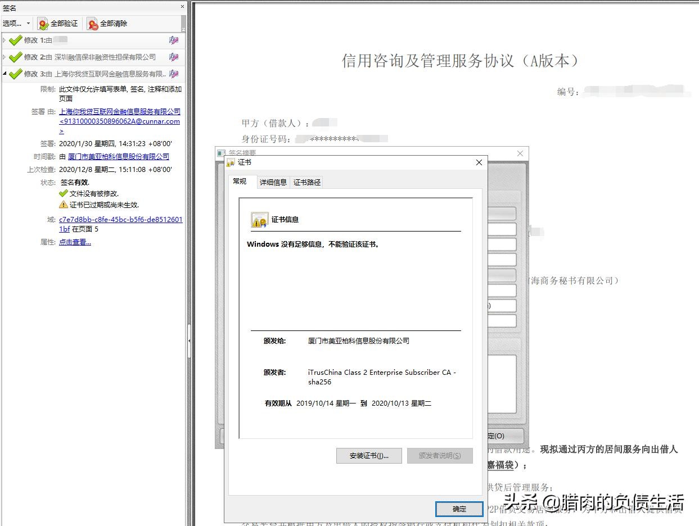Click the 全部清除 (clear all) signatures icon

coord(93,24)
